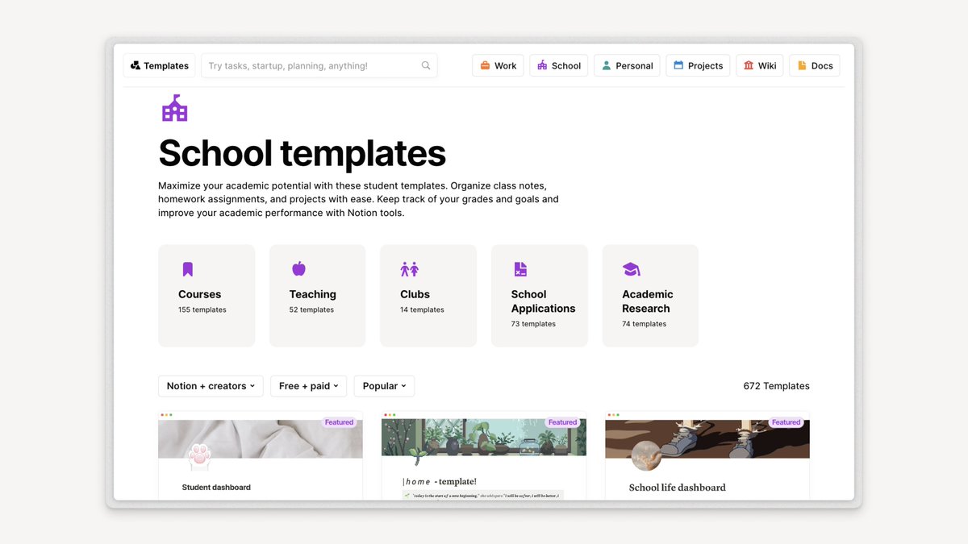Open the Courses 155 templates card
Viewport: 968px width, 544px height.
coord(207,296)
